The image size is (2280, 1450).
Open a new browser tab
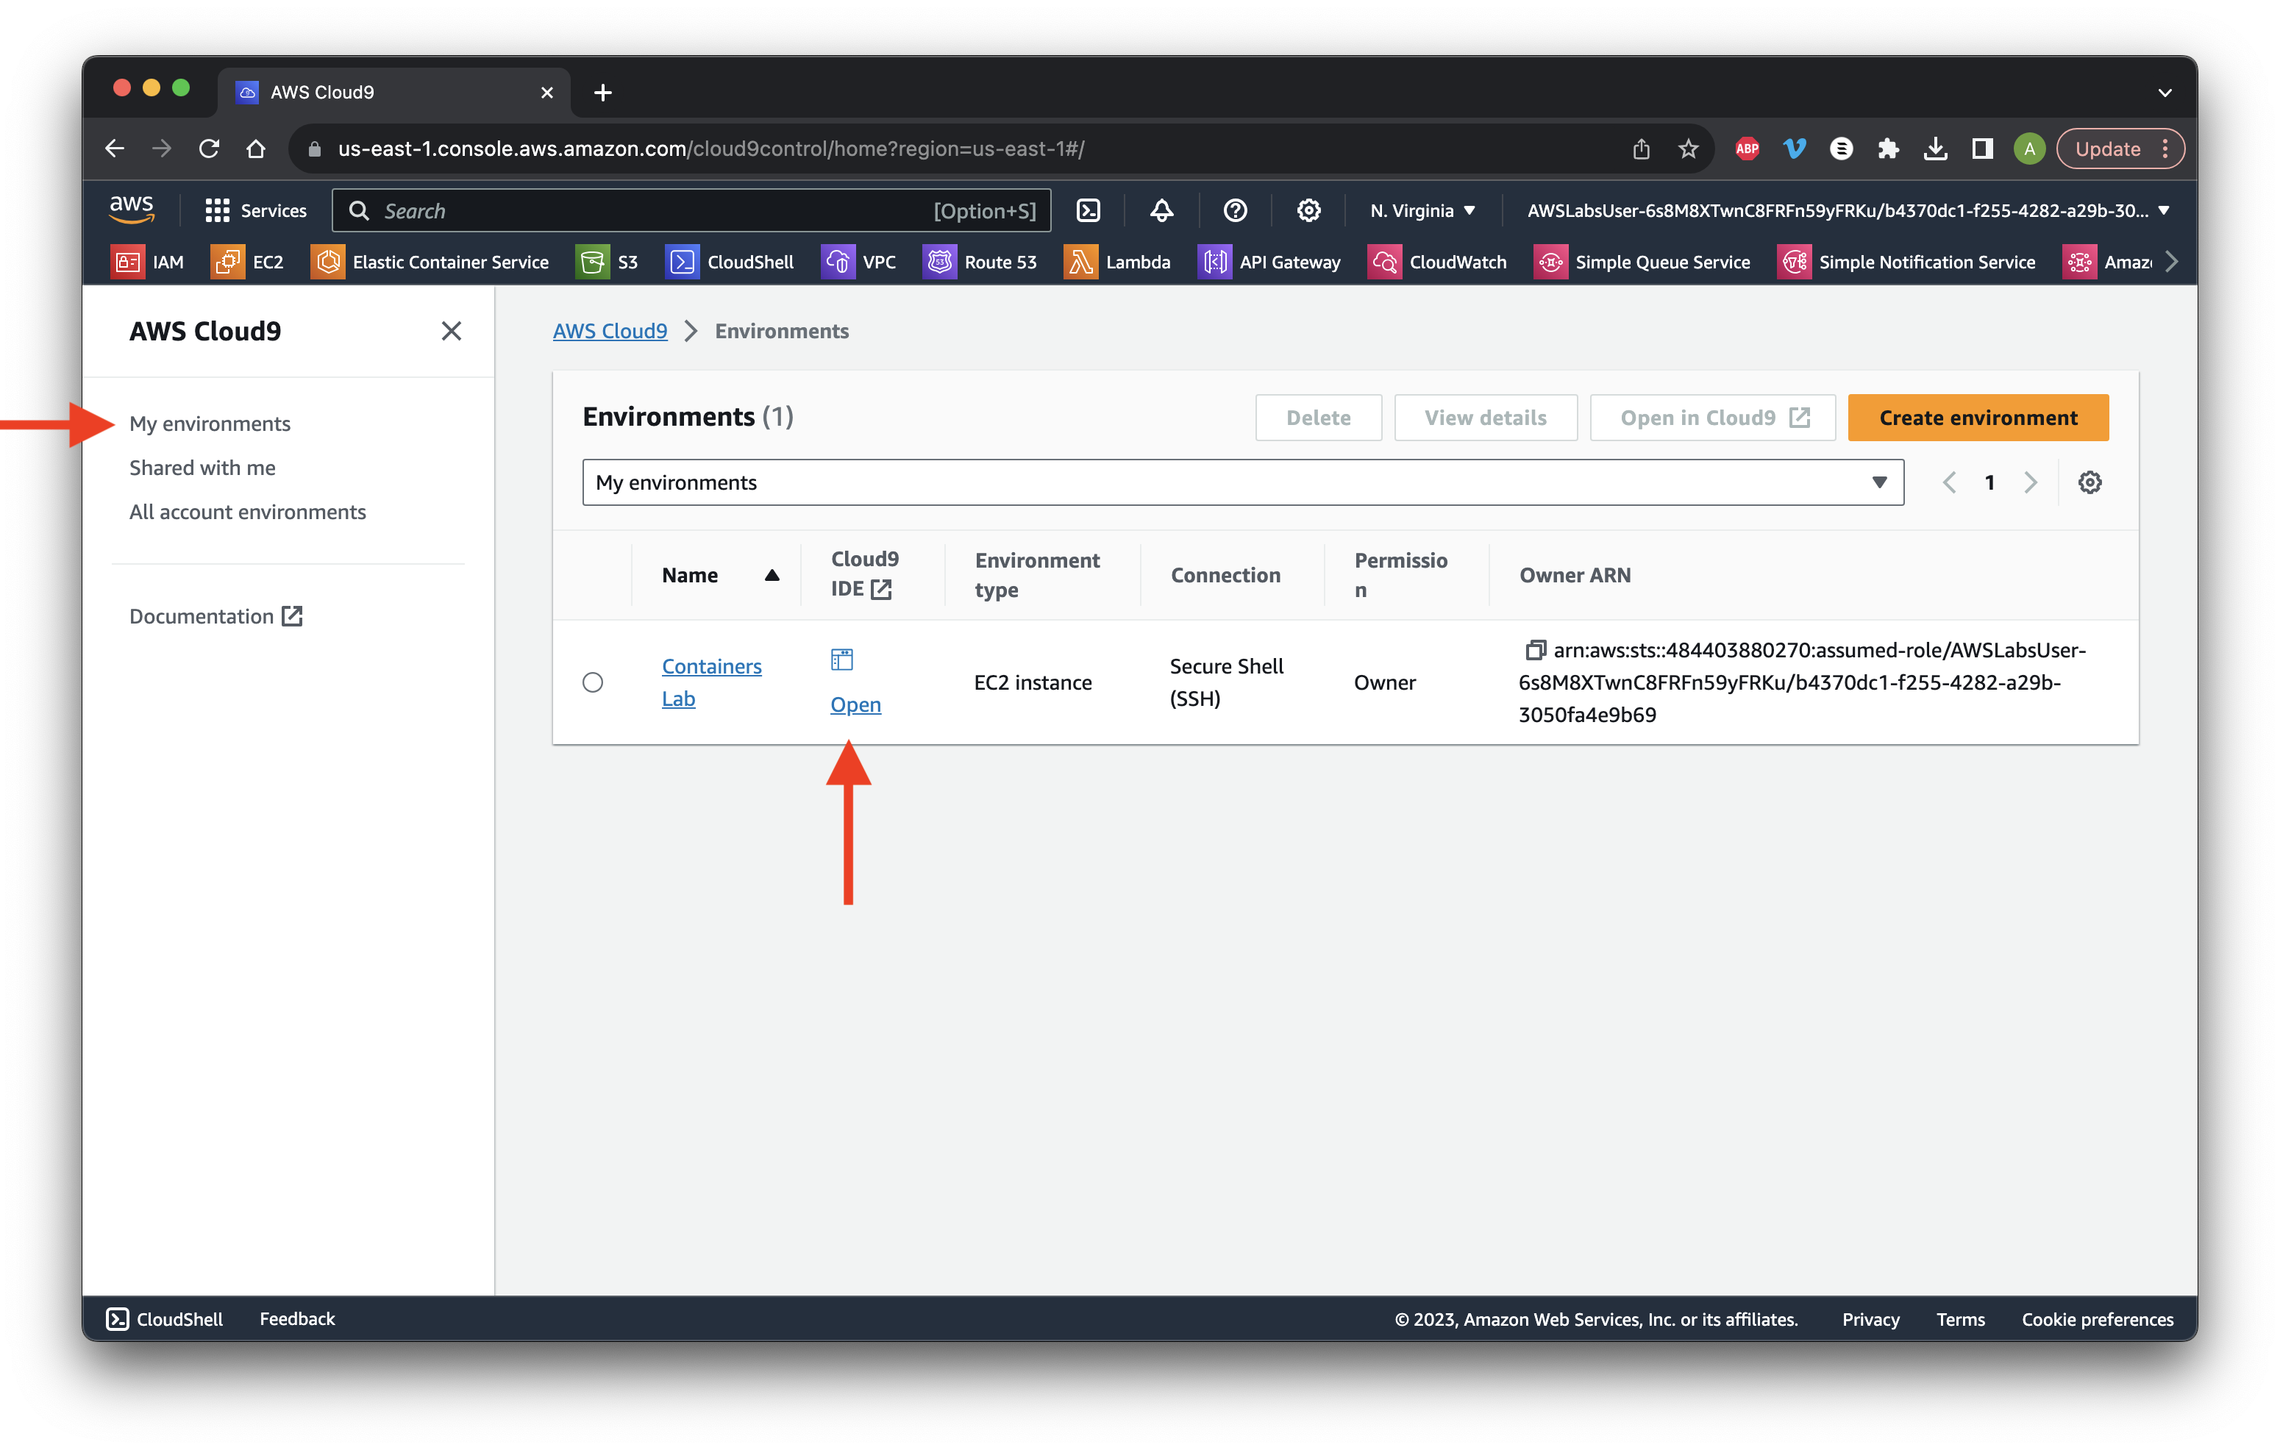[602, 92]
